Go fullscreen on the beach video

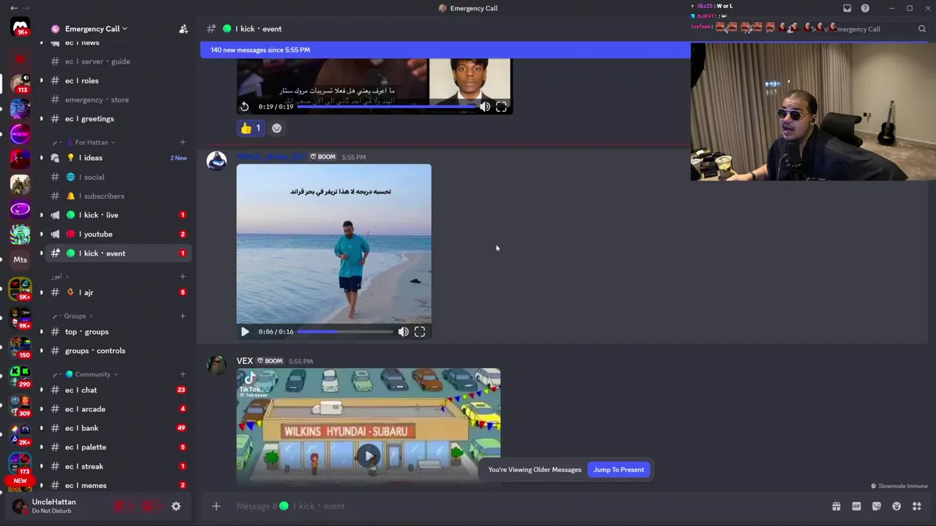420,332
